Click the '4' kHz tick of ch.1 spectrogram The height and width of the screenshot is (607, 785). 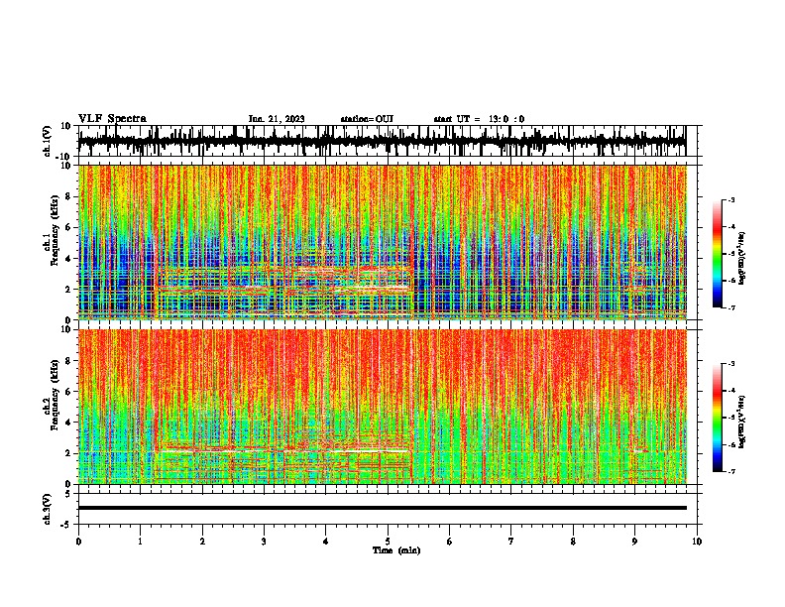pyautogui.click(x=69, y=259)
